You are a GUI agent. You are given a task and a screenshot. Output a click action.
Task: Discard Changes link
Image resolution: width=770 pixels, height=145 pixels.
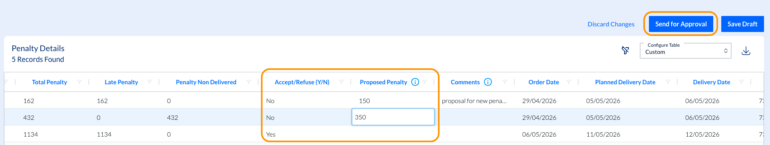(611, 24)
